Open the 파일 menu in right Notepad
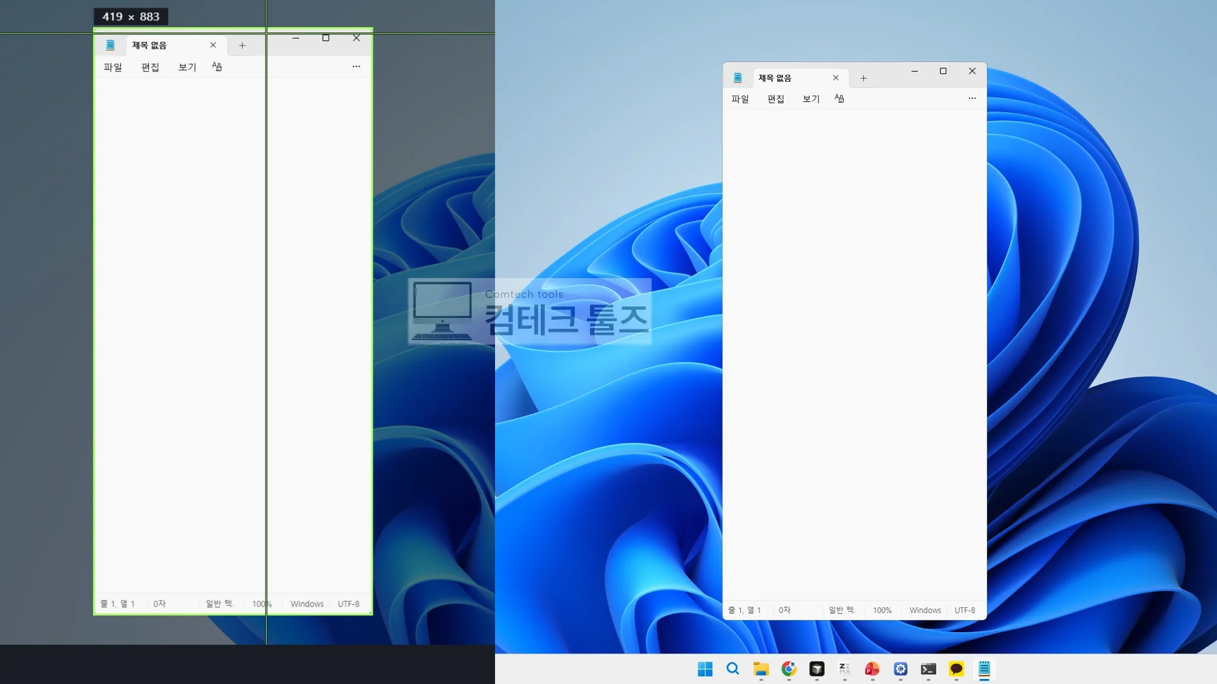Screen dimensions: 1217x684 740,99
